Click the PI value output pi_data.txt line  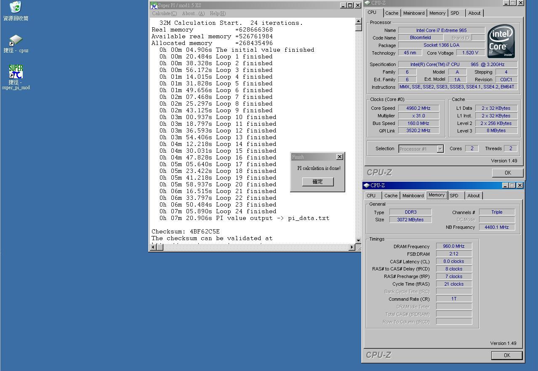244,218
